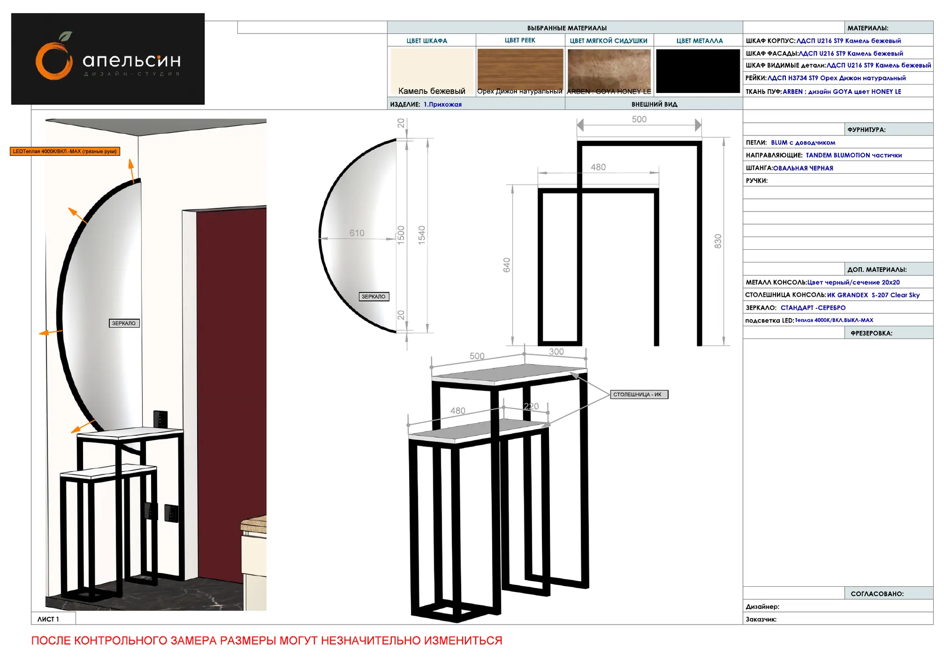Click ВЫБРАННЫЕ МАТЕРИАЛЫ header
The image size is (944, 668).
click(565, 27)
